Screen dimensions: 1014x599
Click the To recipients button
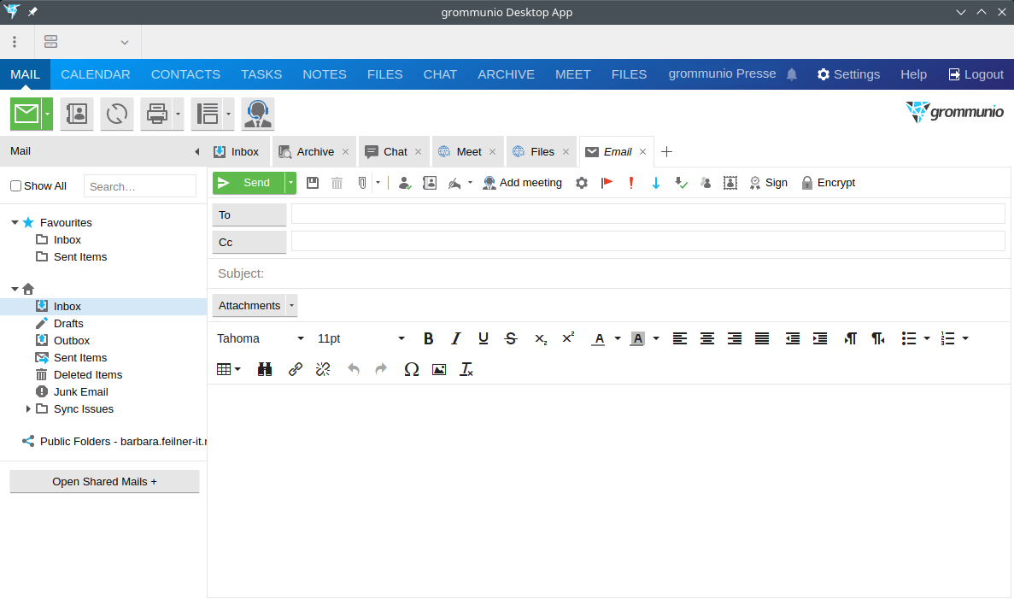click(x=249, y=214)
